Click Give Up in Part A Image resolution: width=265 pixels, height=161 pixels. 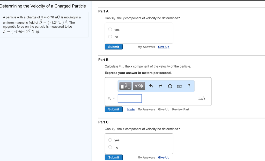click(164, 47)
